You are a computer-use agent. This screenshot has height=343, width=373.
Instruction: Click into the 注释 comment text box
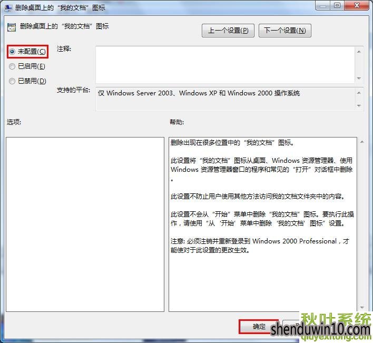(x=225, y=65)
